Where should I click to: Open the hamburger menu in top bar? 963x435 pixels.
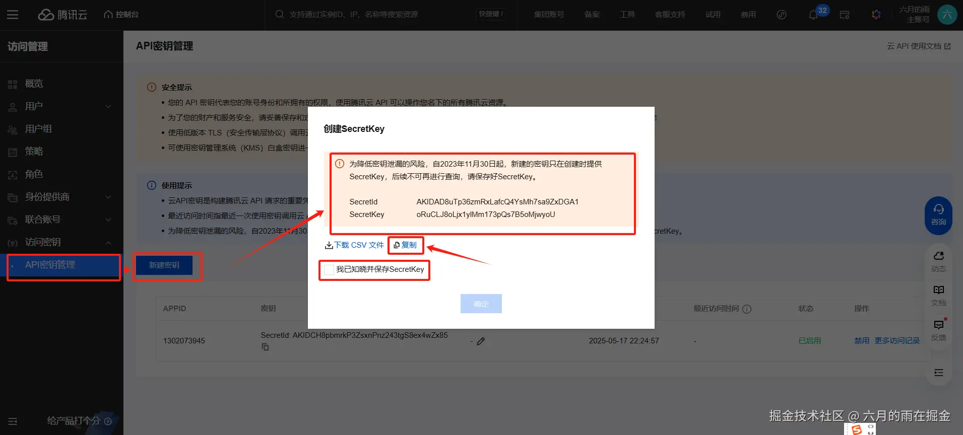click(13, 15)
